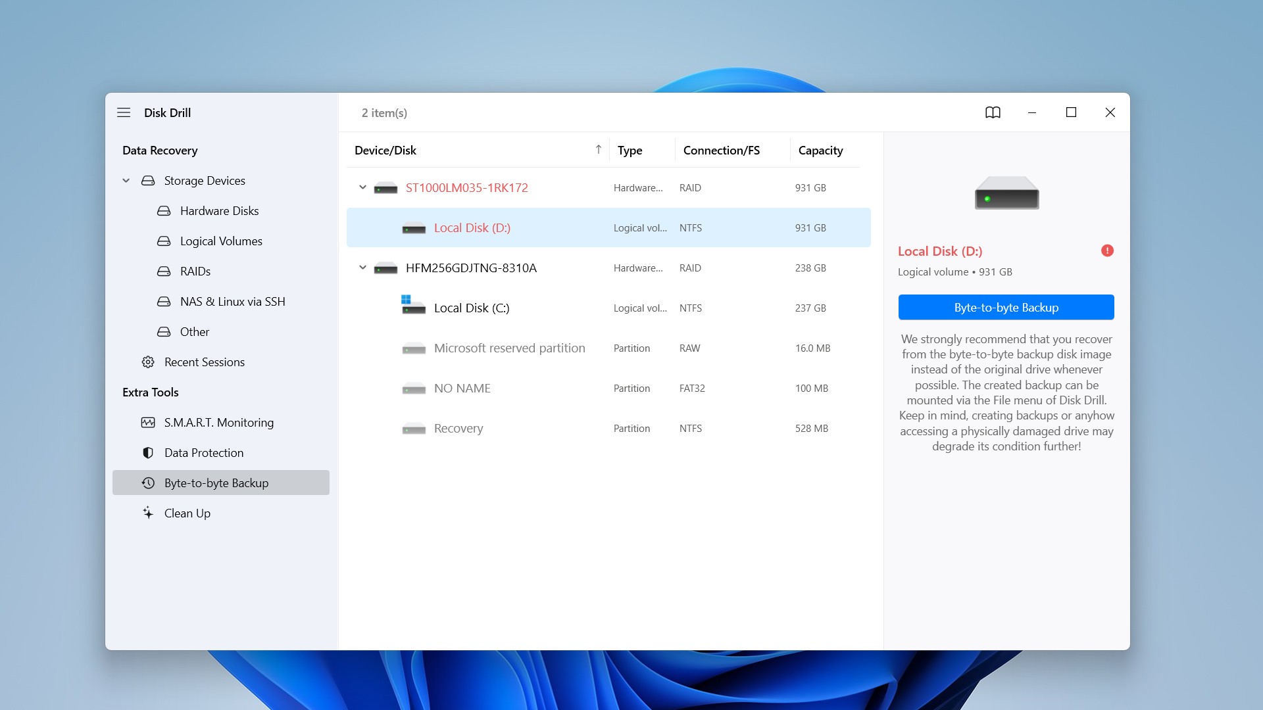Toggle sort order on Device/Disk column
1263x710 pixels.
point(599,149)
